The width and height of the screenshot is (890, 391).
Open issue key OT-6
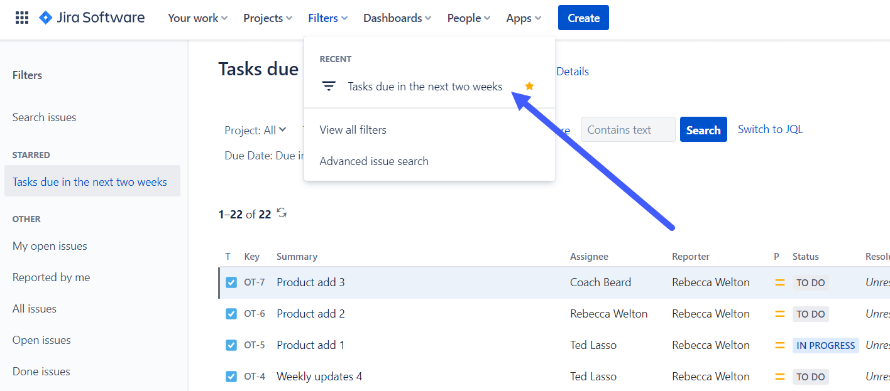point(255,314)
